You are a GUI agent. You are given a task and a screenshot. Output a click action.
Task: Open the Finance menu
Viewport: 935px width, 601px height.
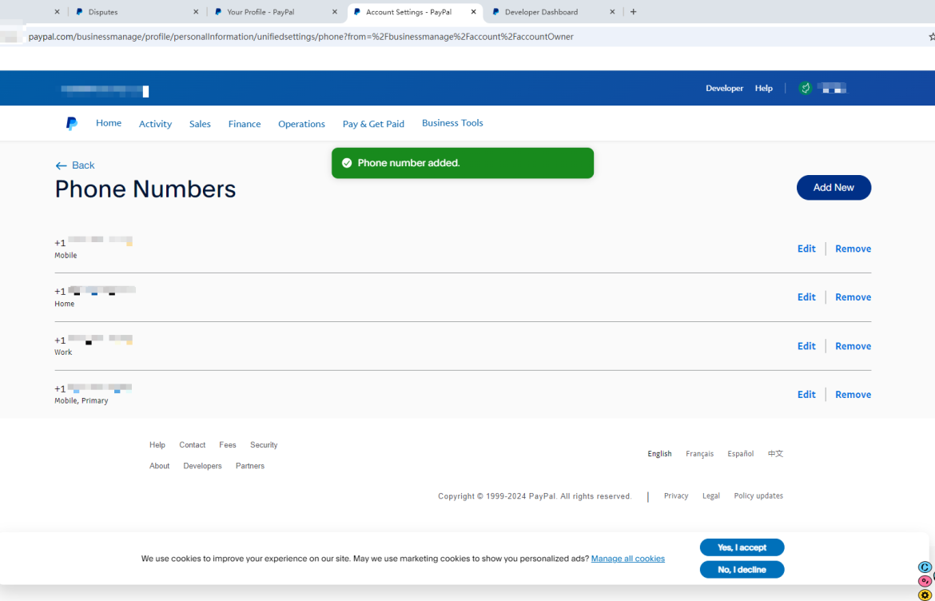pos(245,124)
